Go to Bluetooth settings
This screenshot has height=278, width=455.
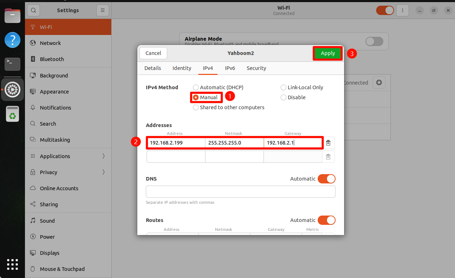pos(68,59)
